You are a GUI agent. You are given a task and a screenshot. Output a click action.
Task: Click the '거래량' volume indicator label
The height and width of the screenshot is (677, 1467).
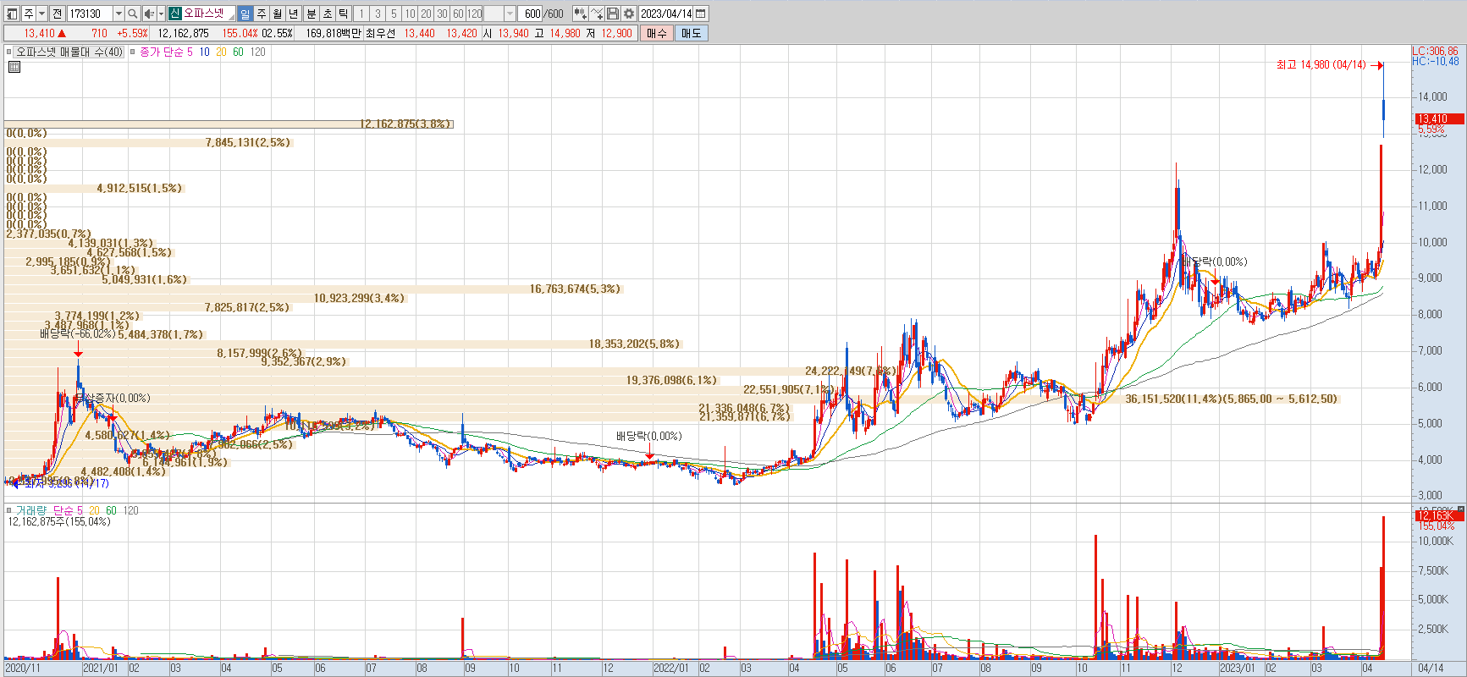31,510
